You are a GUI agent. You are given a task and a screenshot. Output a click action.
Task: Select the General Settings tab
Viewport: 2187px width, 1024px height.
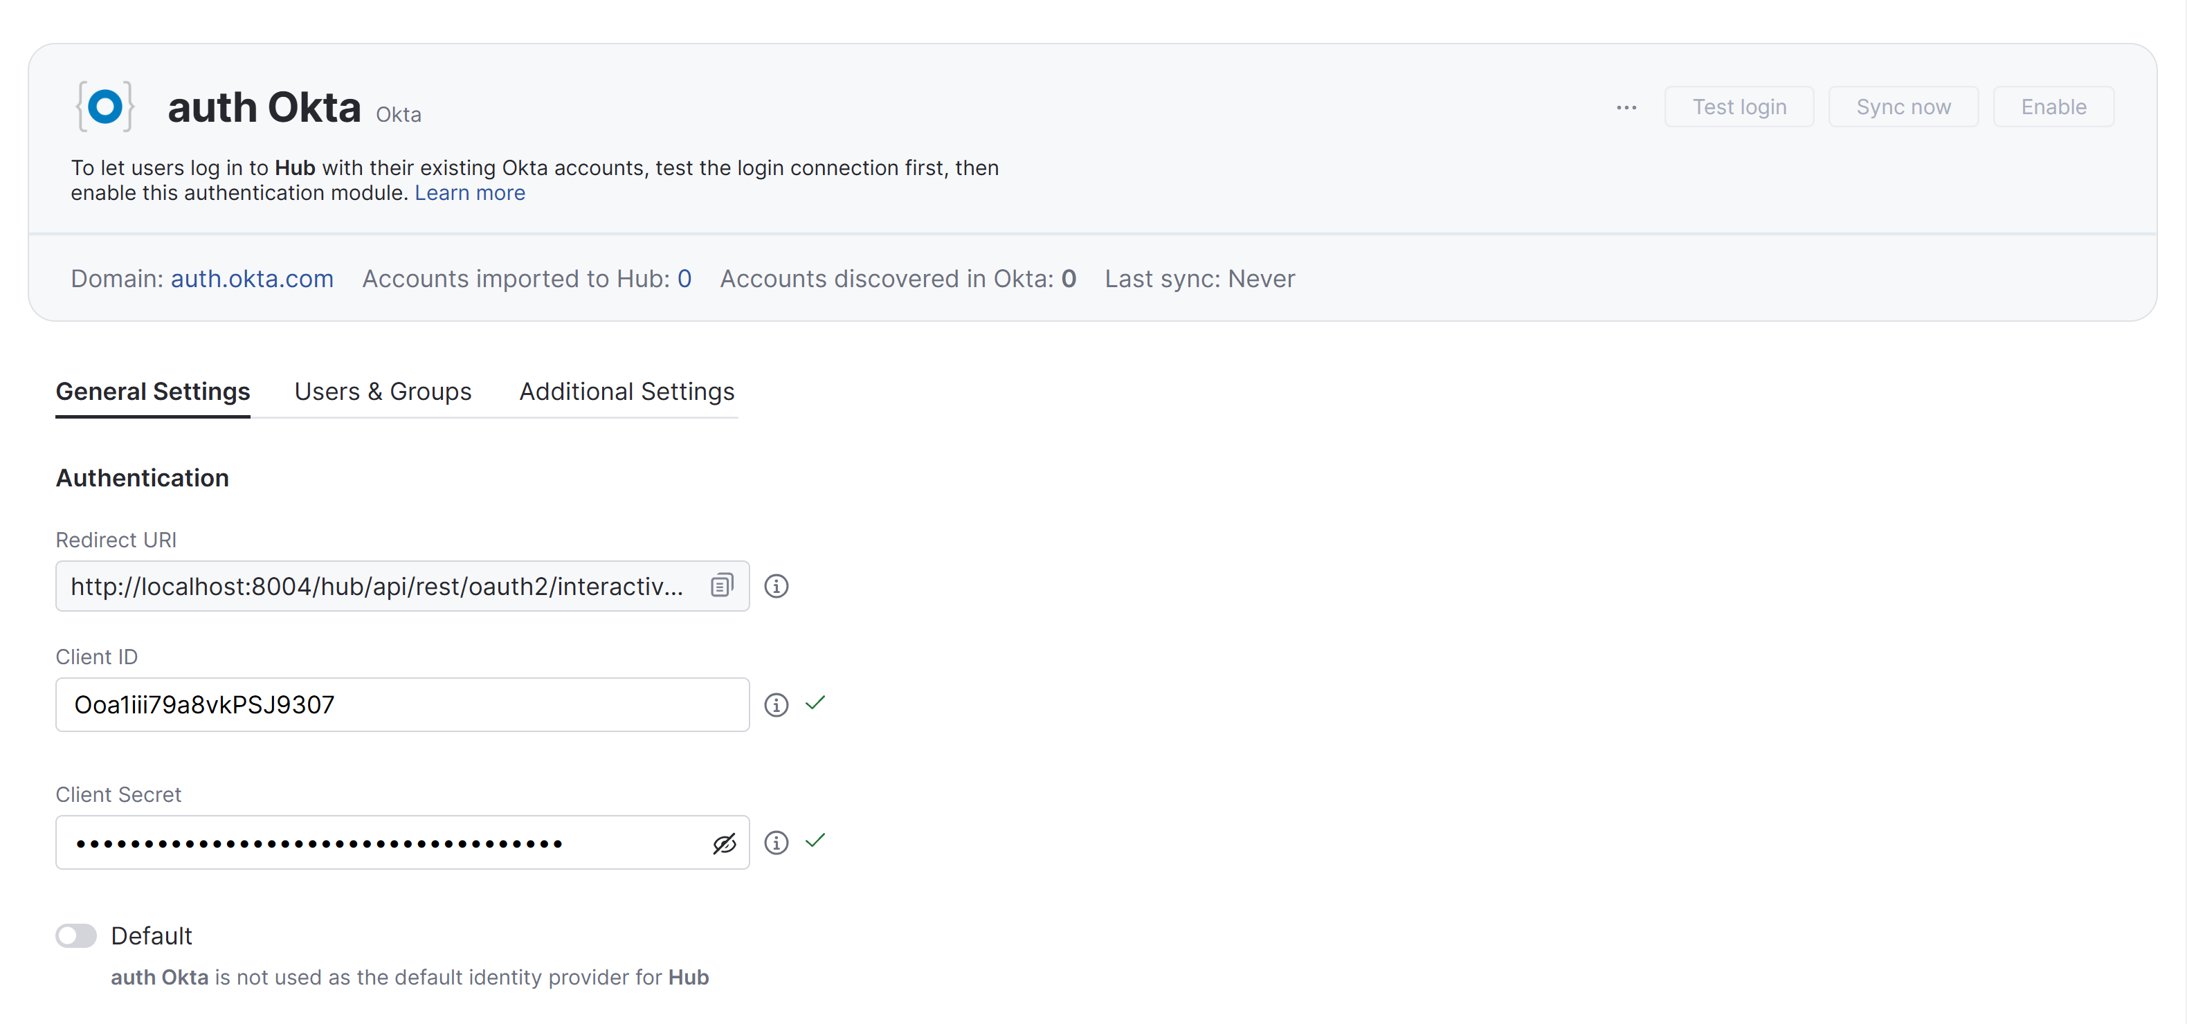152,392
